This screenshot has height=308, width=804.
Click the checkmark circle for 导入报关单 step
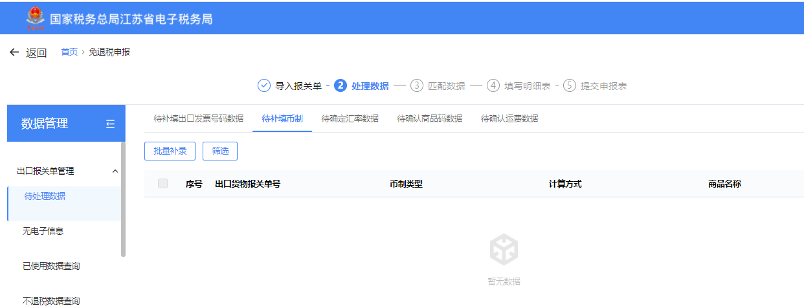click(263, 86)
